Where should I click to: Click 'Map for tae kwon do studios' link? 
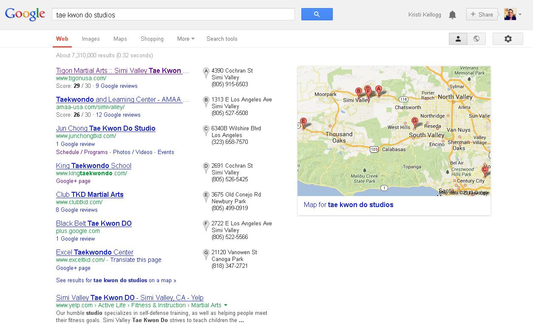pyautogui.click(x=349, y=205)
